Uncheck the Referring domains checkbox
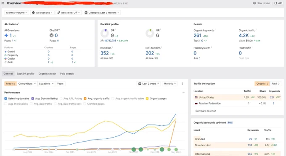Screen dimensions: 286x156 [x=5, y=99]
